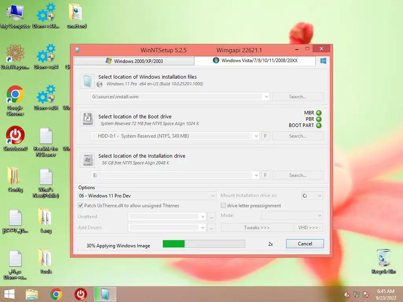Click the taskbar clock showing 6:45 AM
Screen dimensions: 403x302
[x=386, y=295]
